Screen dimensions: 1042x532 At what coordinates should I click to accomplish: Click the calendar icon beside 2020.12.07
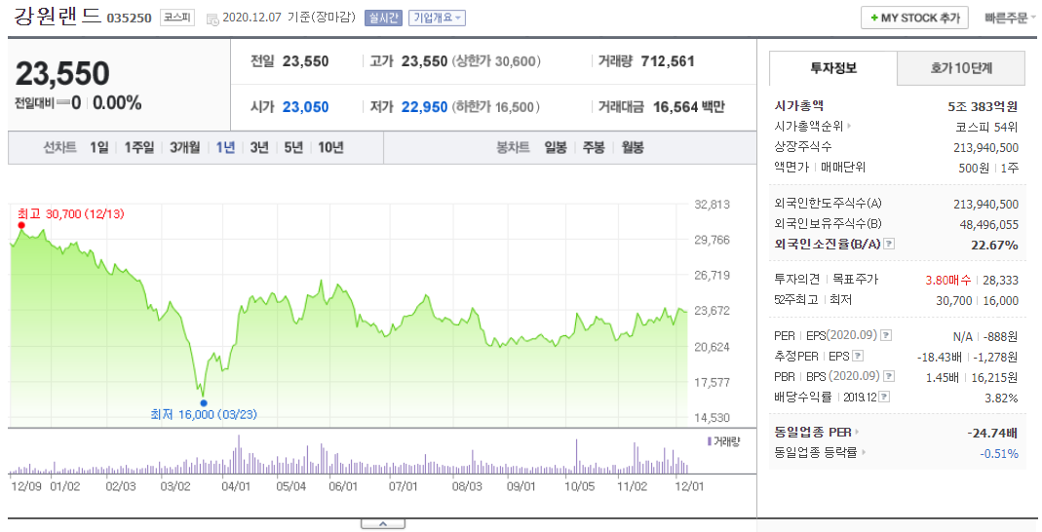tap(212, 19)
